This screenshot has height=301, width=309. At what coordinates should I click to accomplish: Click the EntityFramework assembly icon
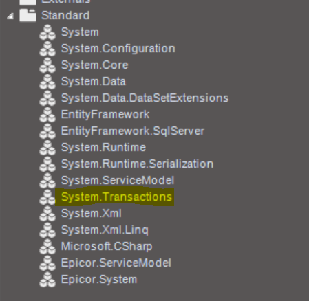[47, 115]
